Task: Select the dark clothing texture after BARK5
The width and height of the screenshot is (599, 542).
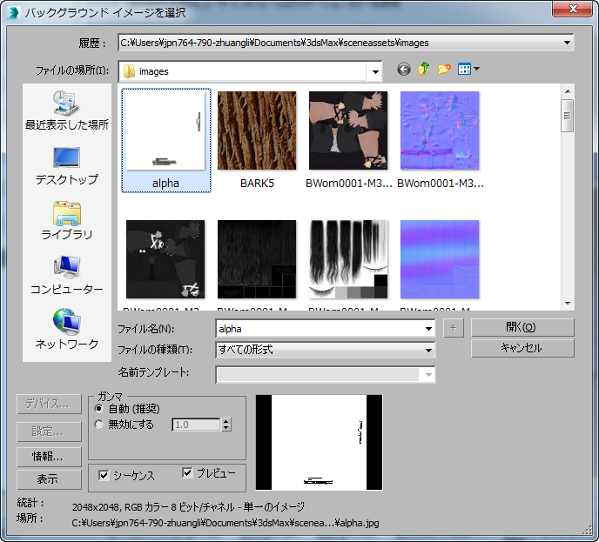Action: click(348, 130)
